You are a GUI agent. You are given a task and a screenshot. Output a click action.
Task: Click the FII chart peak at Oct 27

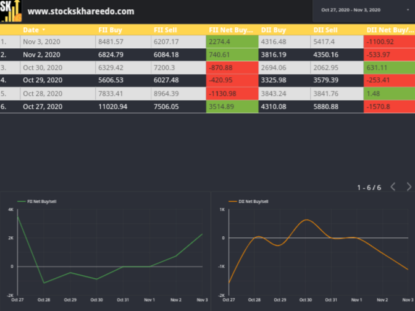18,216
